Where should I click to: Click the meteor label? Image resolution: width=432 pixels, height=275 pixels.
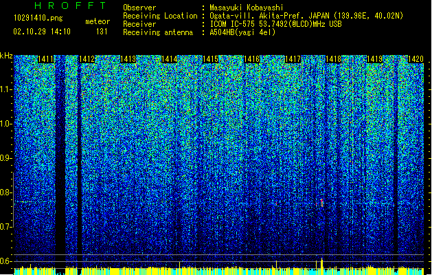(x=98, y=21)
